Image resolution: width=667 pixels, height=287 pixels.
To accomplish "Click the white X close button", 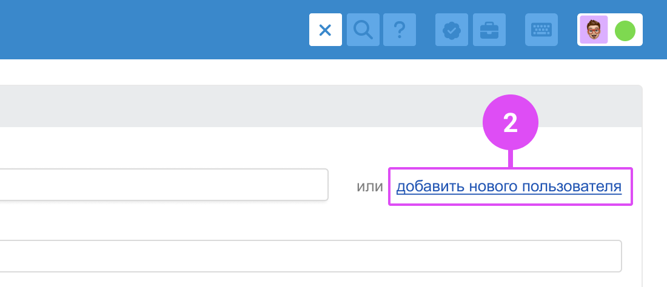I will coord(325,30).
